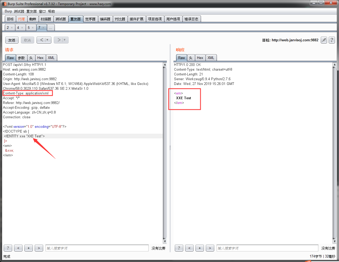Switch to the 测试器 main tab

coord(61,19)
